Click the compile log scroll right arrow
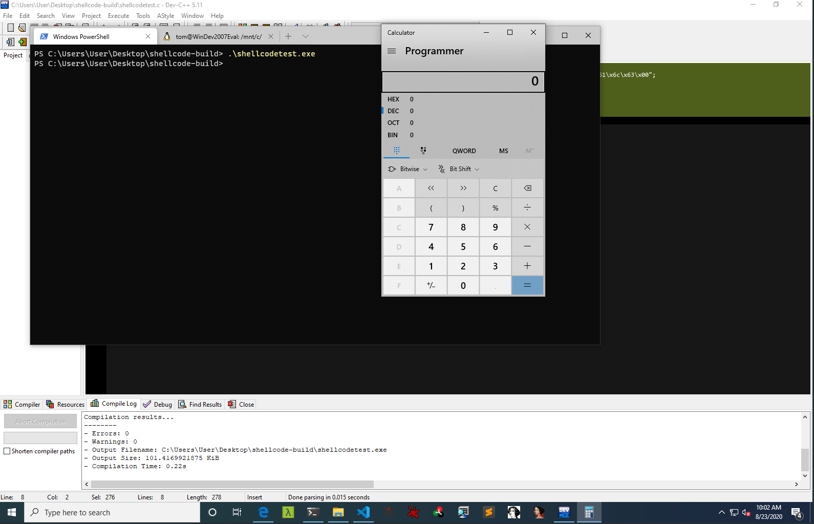814x524 pixels. [x=796, y=484]
